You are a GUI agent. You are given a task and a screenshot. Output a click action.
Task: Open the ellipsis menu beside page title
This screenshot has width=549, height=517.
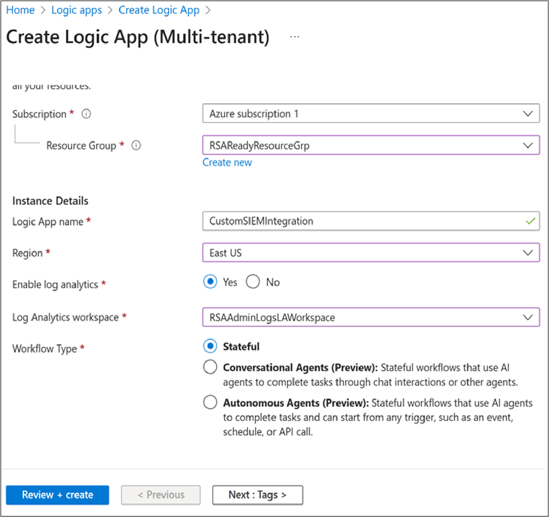[294, 37]
